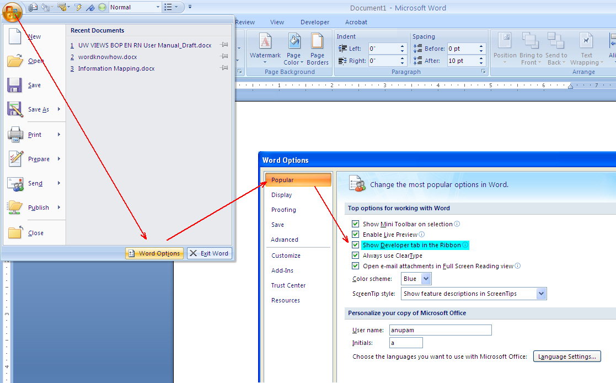Screen dimensions: 616x383
Task: Click the Initials input field
Action: (406, 343)
